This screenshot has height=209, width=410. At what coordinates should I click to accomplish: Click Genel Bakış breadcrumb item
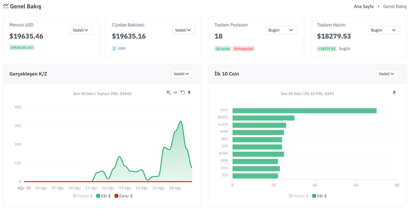395,6
